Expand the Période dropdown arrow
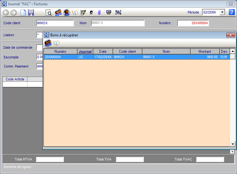The image size is (237, 174). [x=222, y=12]
